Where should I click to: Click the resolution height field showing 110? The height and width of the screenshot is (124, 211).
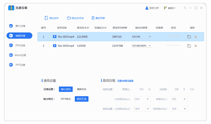(192, 89)
